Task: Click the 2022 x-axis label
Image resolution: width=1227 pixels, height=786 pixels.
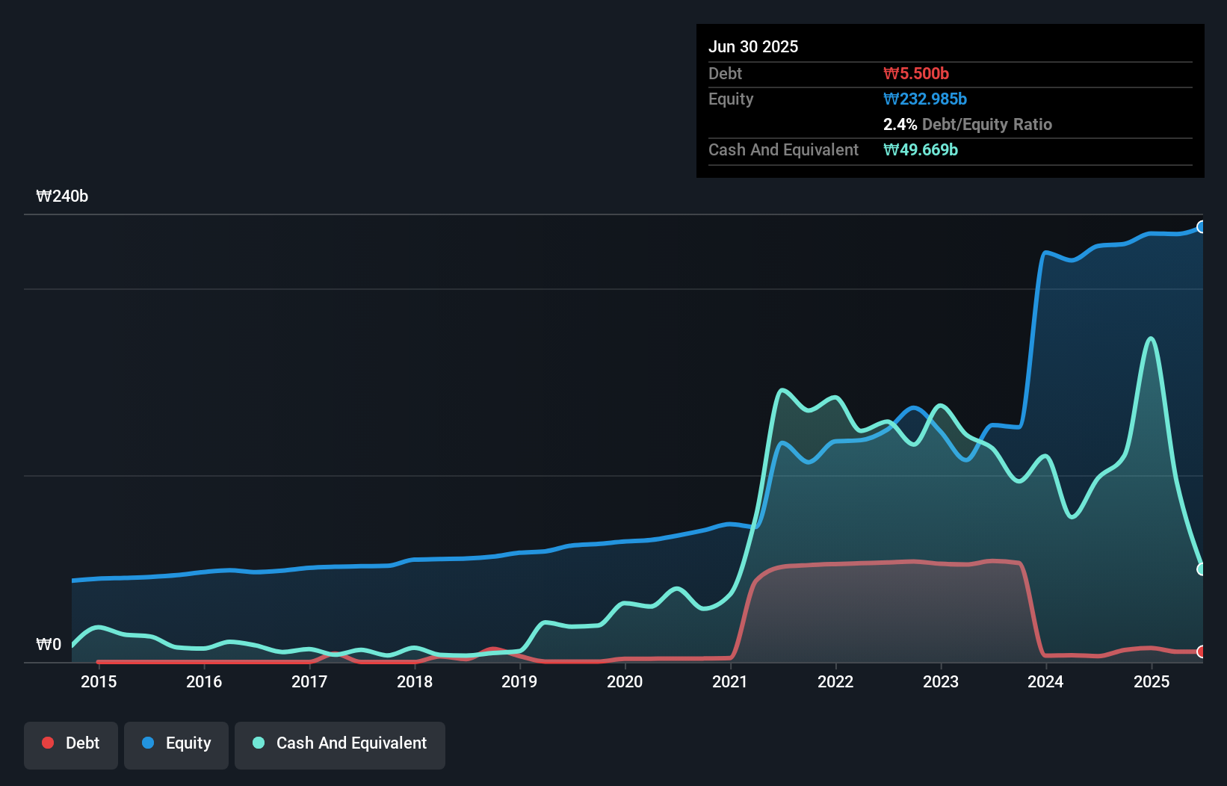Action: coord(835,681)
